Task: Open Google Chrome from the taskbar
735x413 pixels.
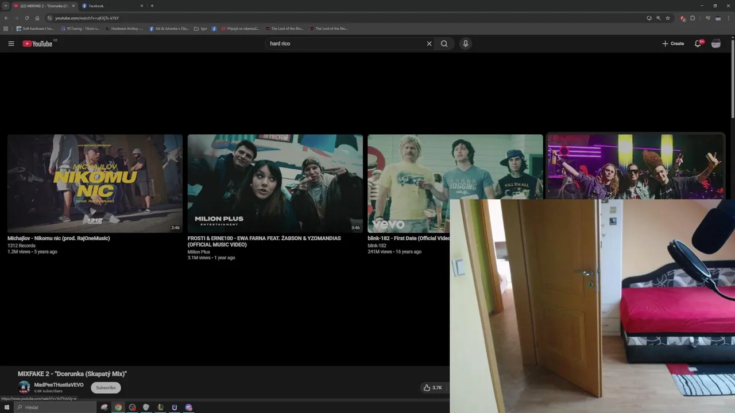Action: pos(118,407)
